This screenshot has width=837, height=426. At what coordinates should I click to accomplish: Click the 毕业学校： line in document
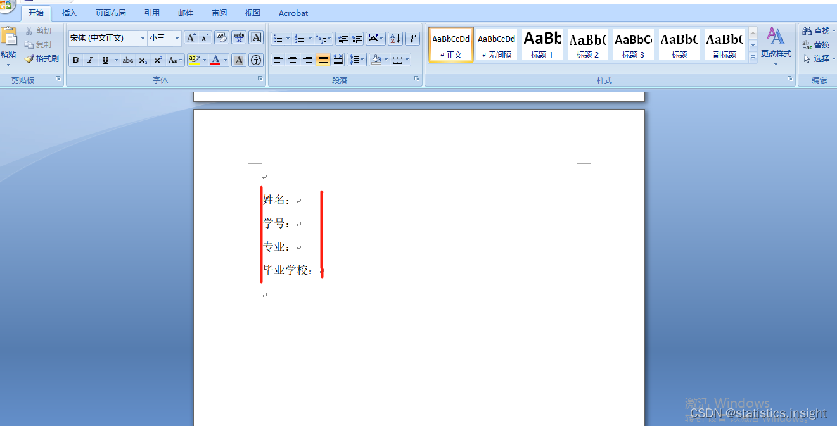(289, 270)
